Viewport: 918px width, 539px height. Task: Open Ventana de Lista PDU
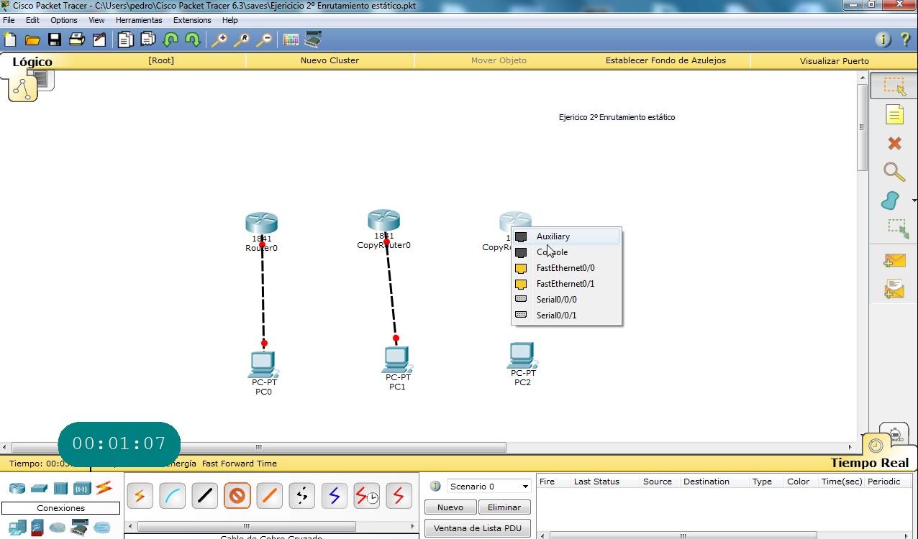[x=478, y=528]
